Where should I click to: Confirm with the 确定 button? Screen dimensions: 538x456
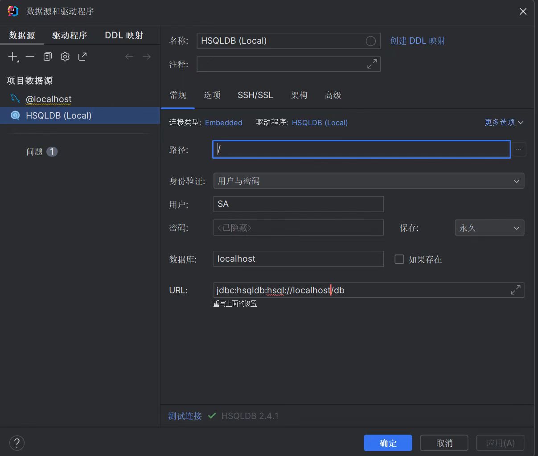click(x=388, y=443)
